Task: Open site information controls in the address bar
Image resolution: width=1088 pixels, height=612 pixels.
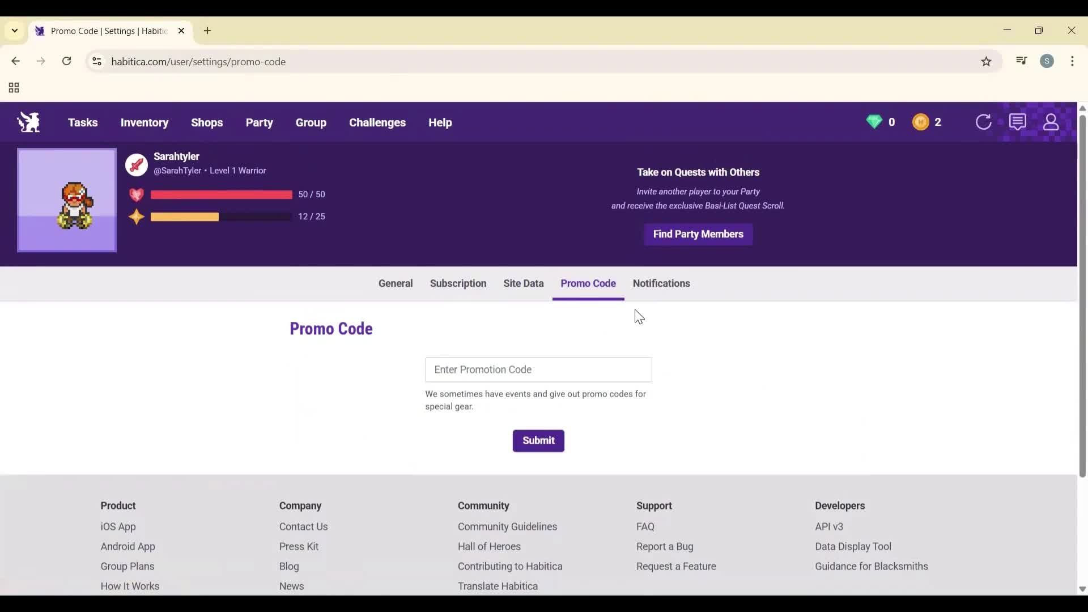Action: point(96,62)
